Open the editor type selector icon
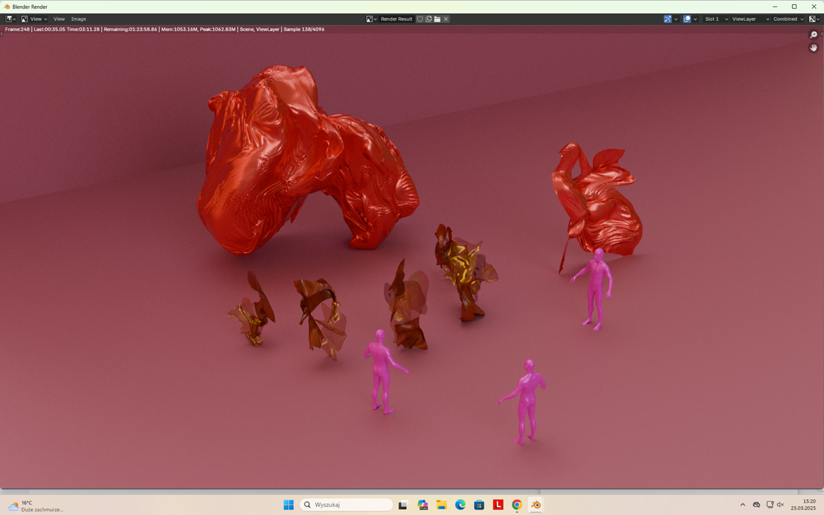The image size is (824, 515). [x=10, y=19]
